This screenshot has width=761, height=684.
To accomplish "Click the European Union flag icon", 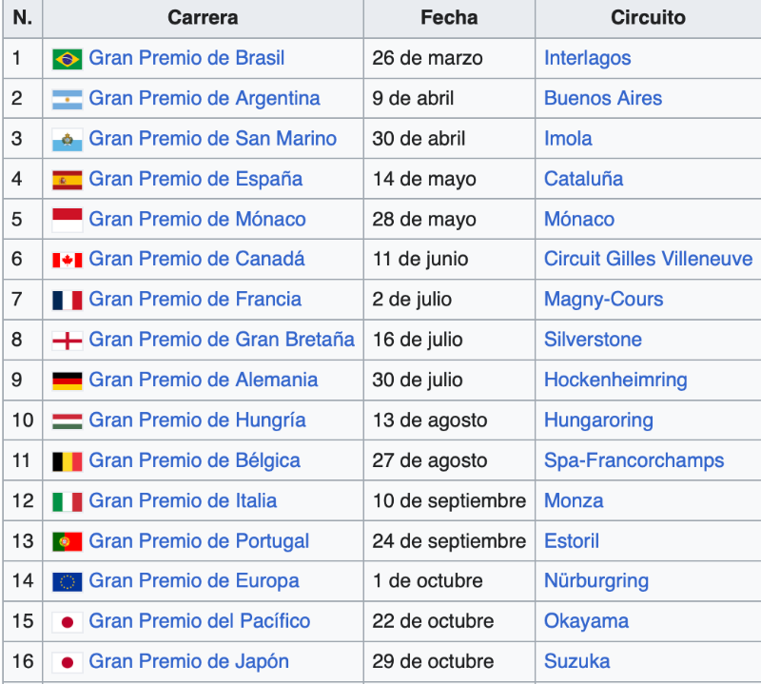I will point(67,582).
